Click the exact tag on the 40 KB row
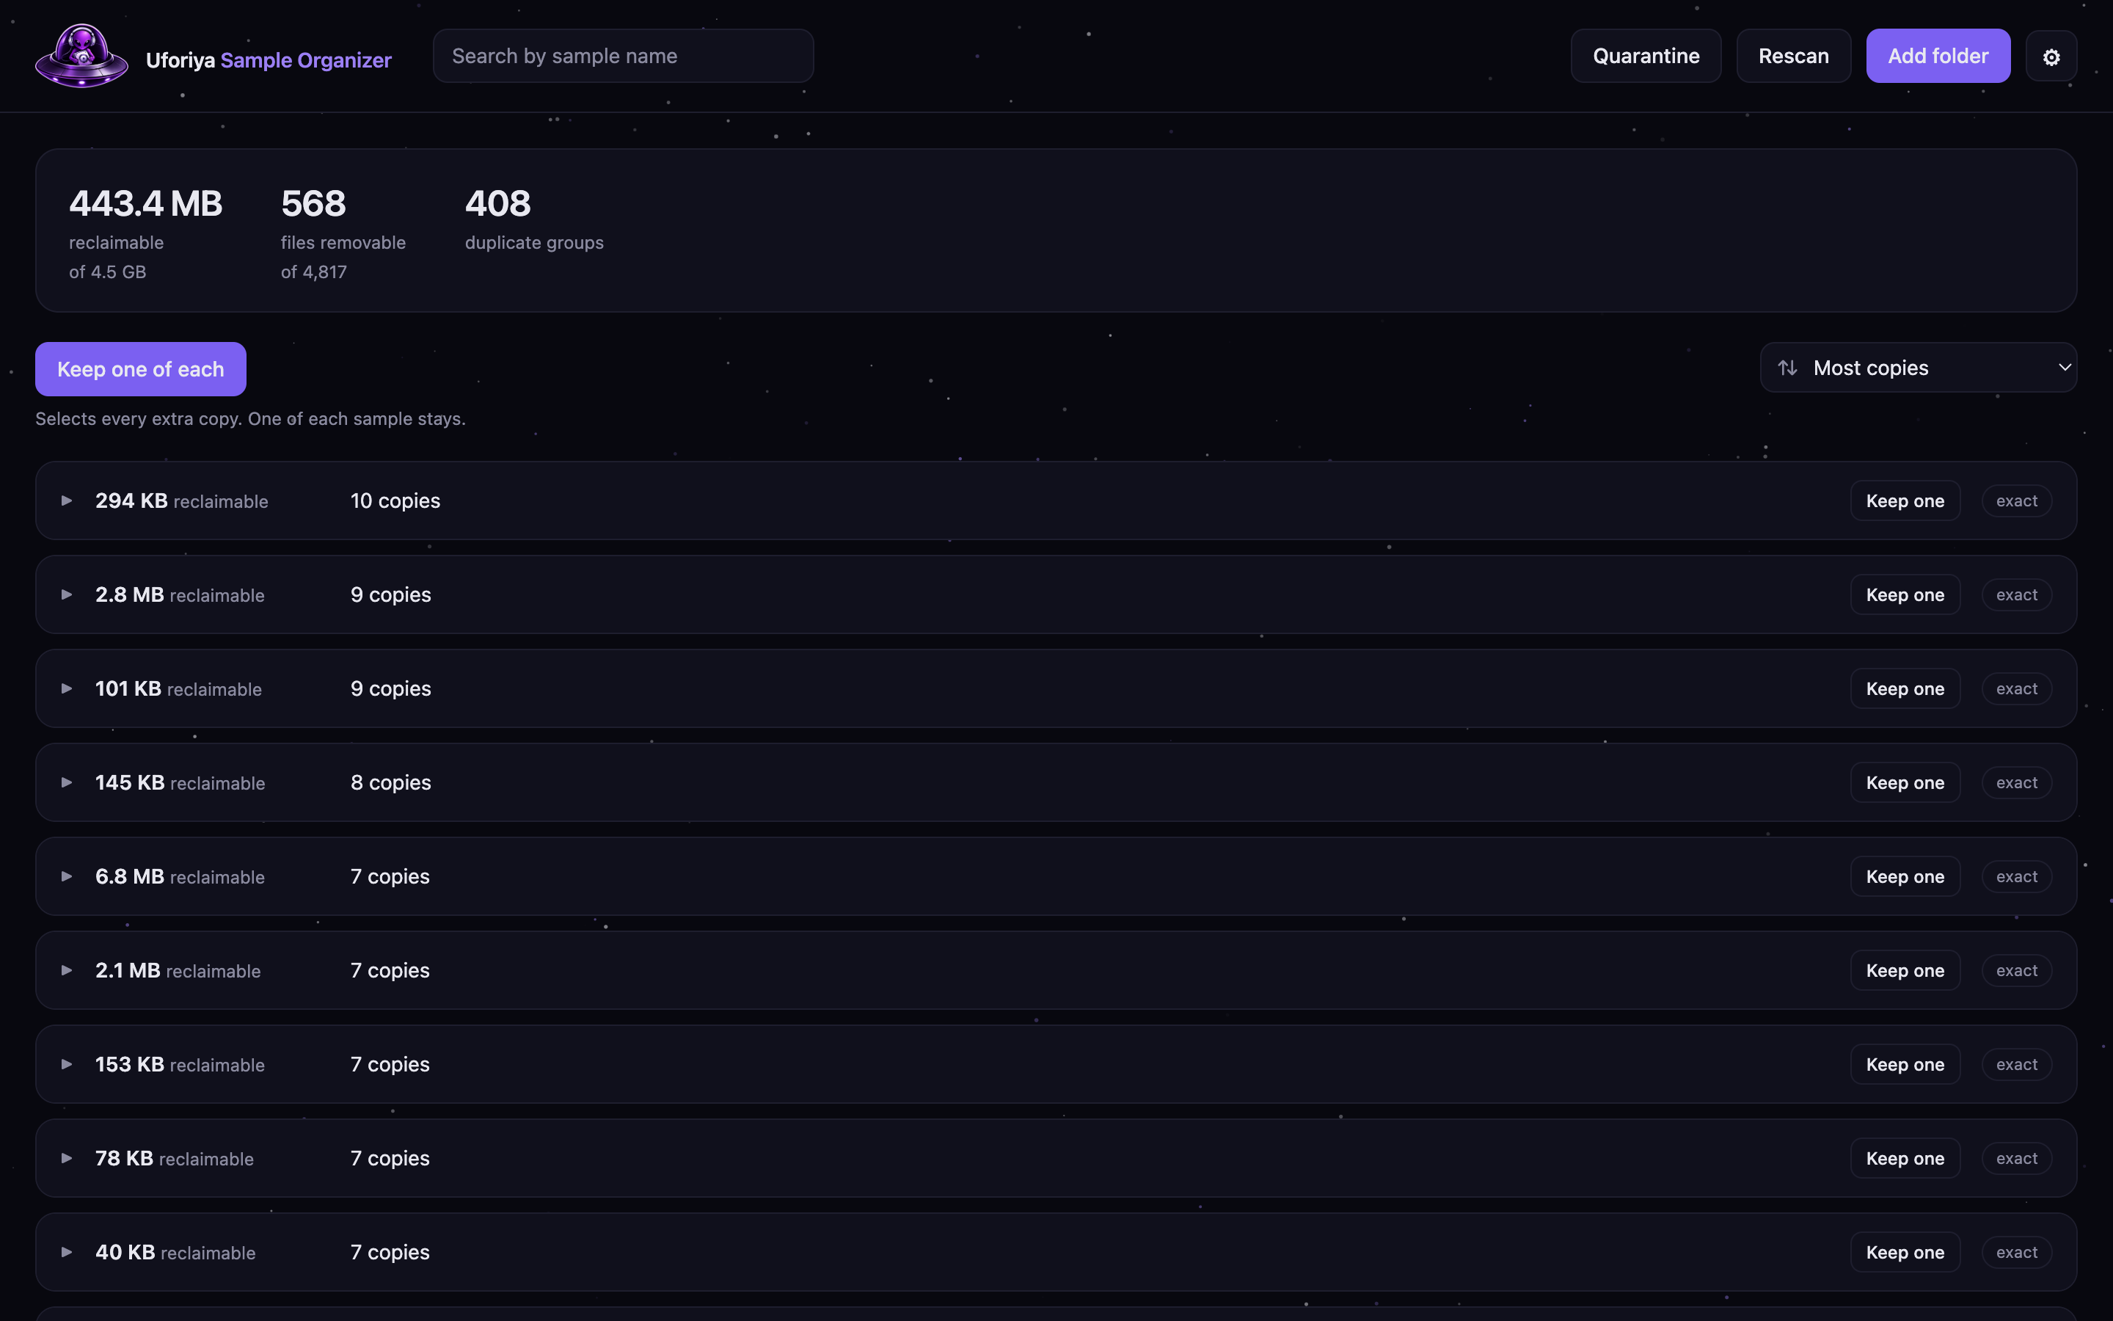This screenshot has height=1321, width=2113. 2016,1252
